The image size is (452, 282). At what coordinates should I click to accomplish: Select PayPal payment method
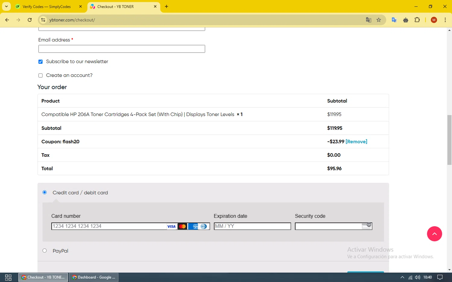click(x=45, y=251)
